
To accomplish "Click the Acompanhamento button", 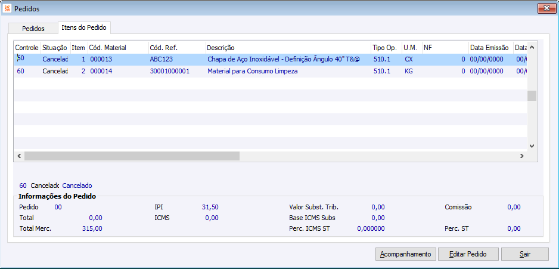I will click(x=406, y=254).
